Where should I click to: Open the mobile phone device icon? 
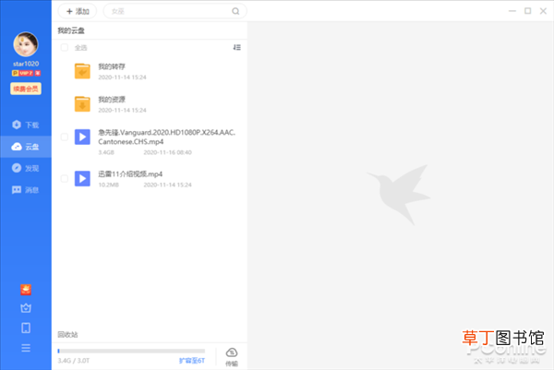pos(26,328)
